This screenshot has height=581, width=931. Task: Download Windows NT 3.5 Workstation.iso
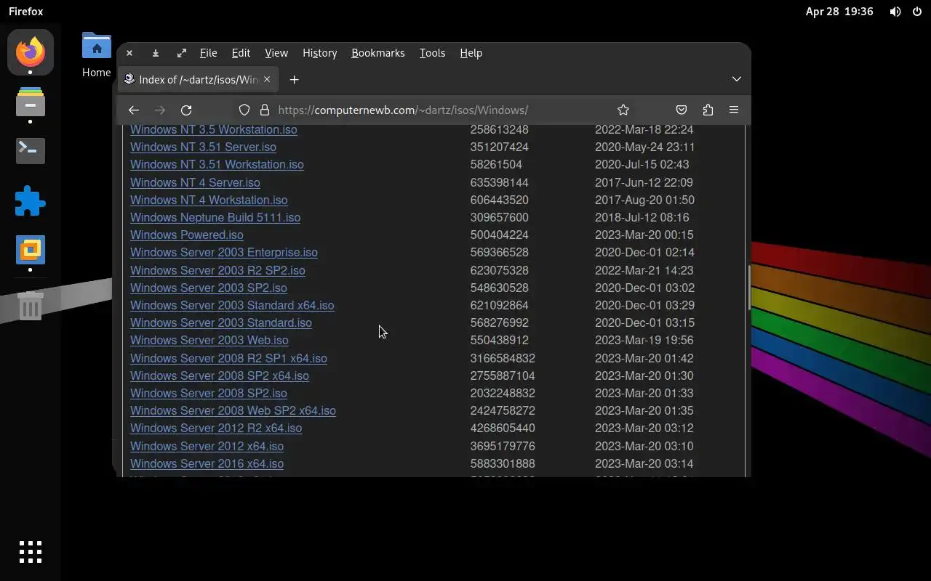pos(213,129)
